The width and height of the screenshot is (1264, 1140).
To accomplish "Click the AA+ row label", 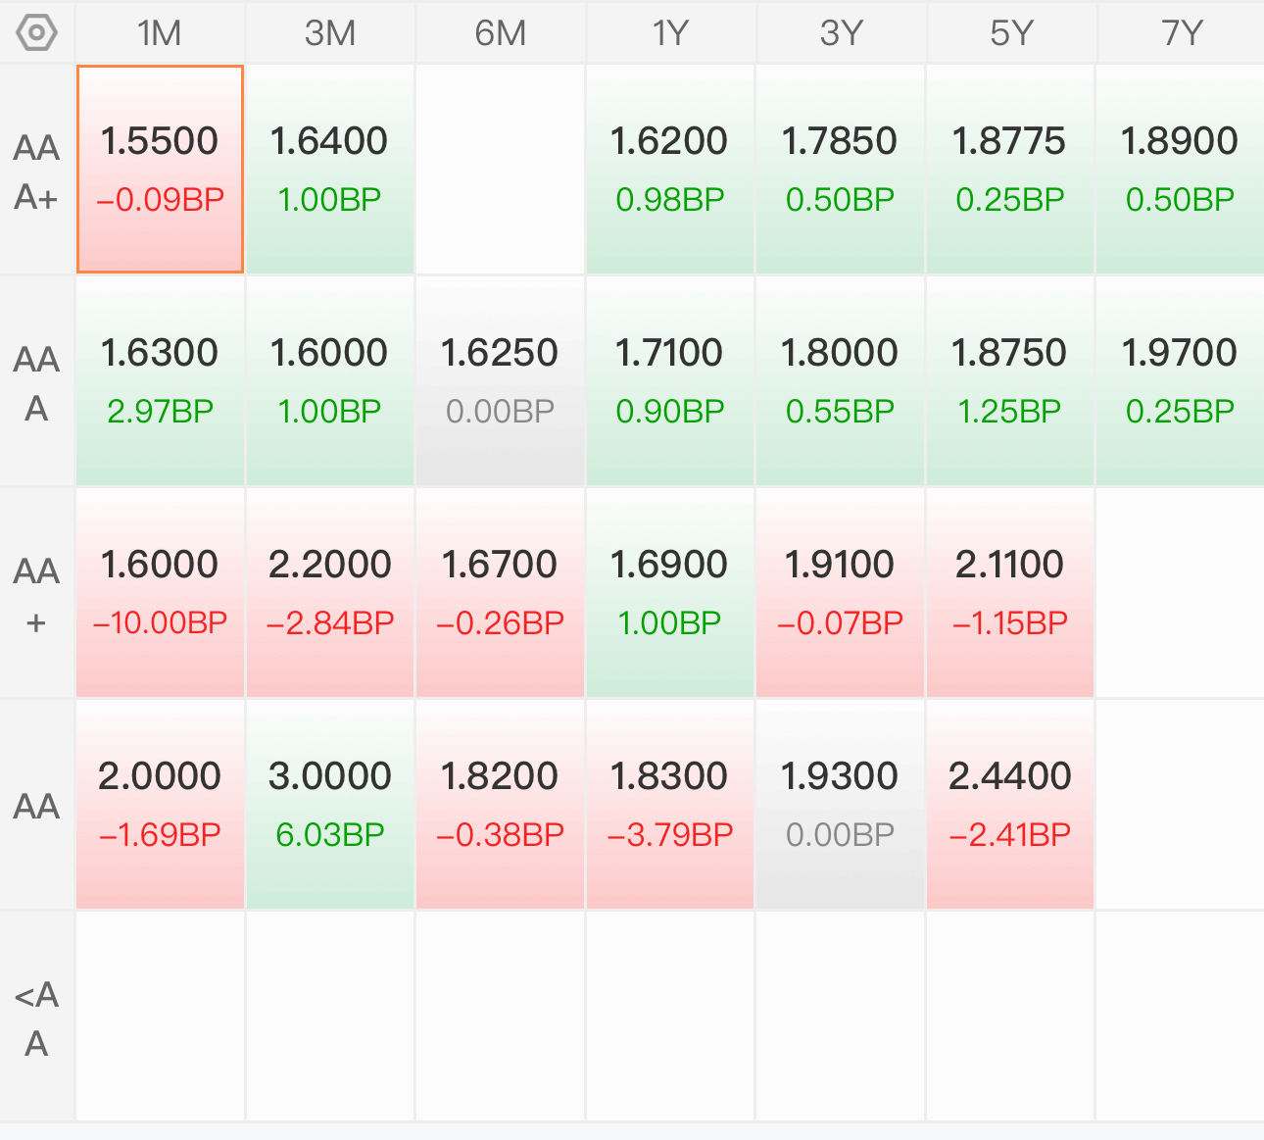I will point(37,595).
